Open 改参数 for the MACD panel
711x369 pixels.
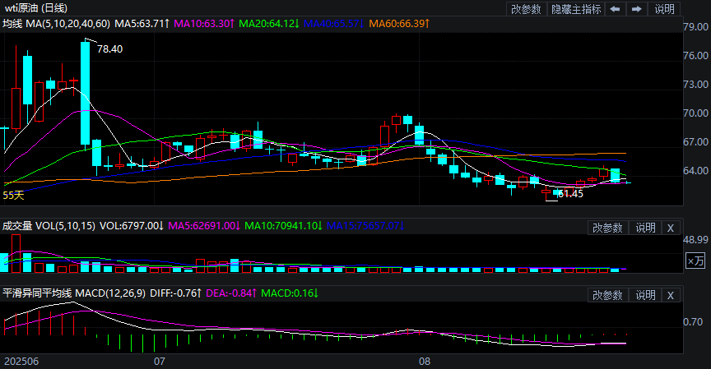pos(608,295)
